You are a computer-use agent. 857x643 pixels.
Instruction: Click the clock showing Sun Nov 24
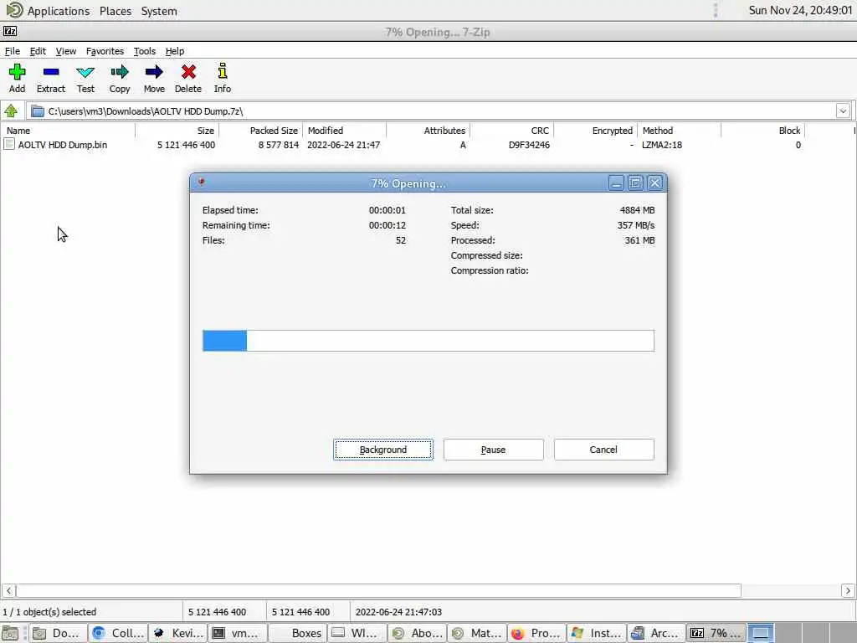click(800, 10)
